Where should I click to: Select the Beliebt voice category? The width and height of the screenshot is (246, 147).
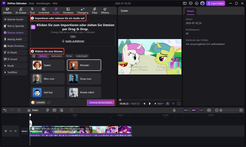[x=43, y=56]
